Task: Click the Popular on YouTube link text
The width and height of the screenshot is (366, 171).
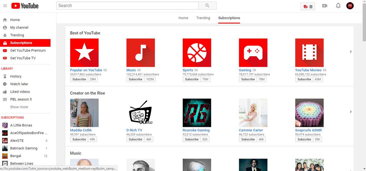Action: 86,70
